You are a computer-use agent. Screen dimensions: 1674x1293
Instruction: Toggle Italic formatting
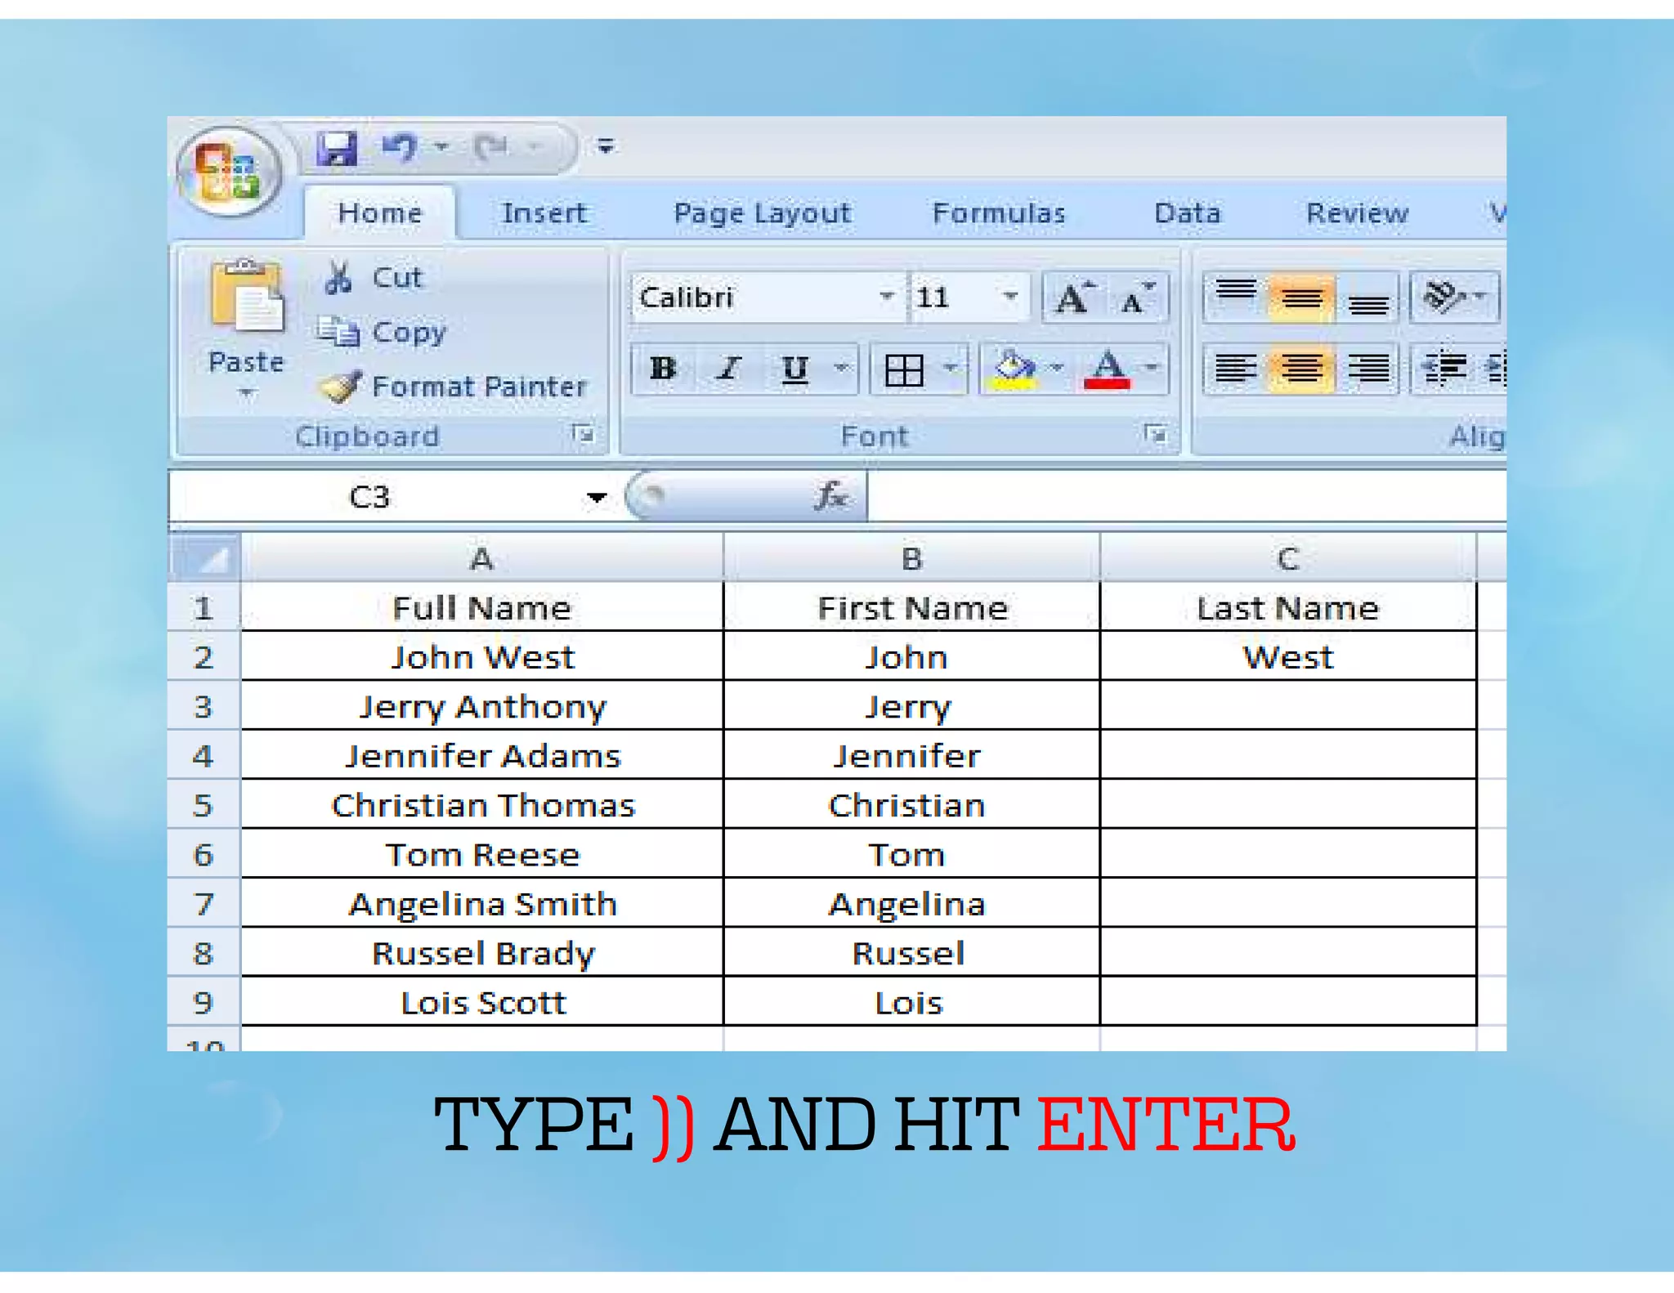(727, 369)
